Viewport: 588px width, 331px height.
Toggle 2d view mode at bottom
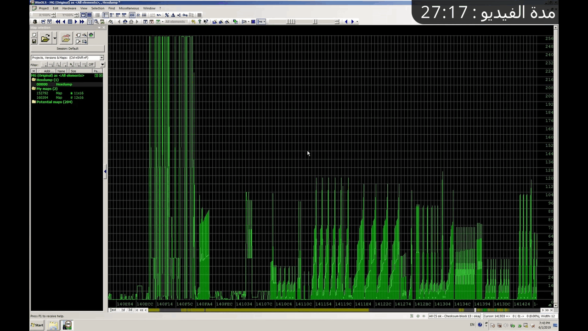pyautogui.click(x=123, y=310)
